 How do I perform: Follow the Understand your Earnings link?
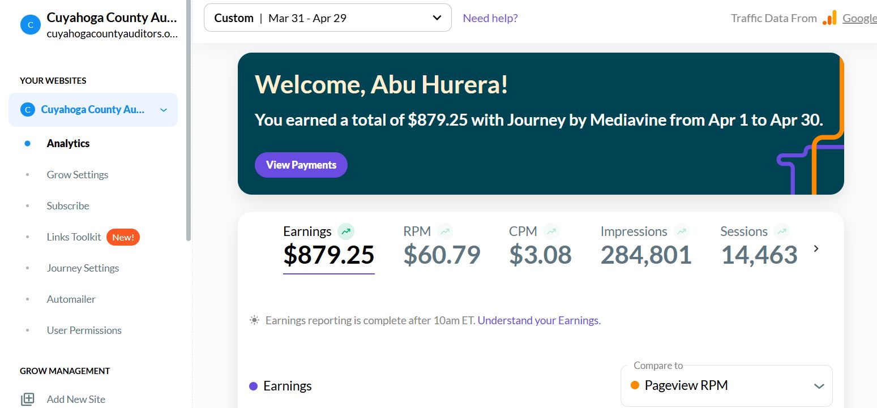click(539, 320)
